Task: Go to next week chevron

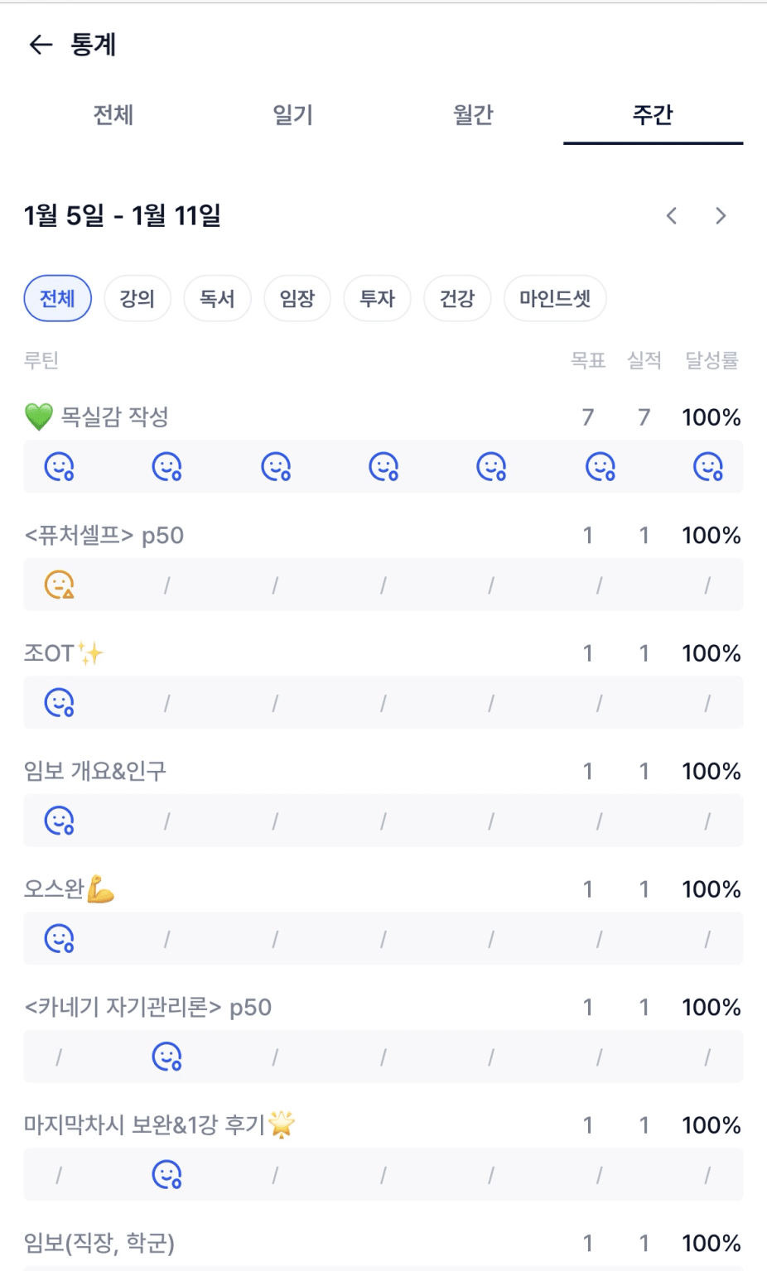Action: [x=721, y=216]
